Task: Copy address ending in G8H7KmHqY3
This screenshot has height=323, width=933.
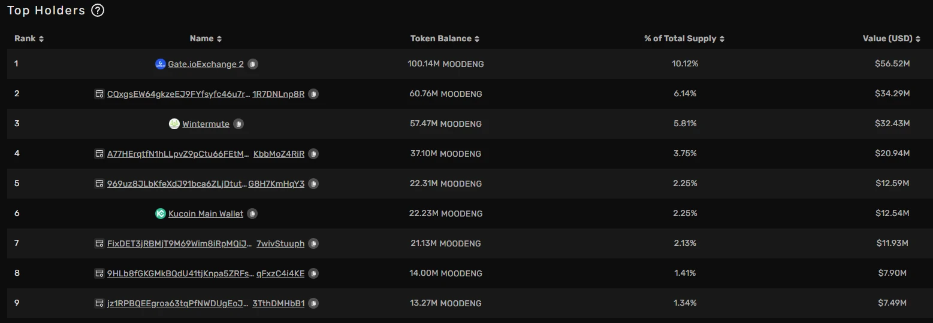Action: tap(313, 184)
